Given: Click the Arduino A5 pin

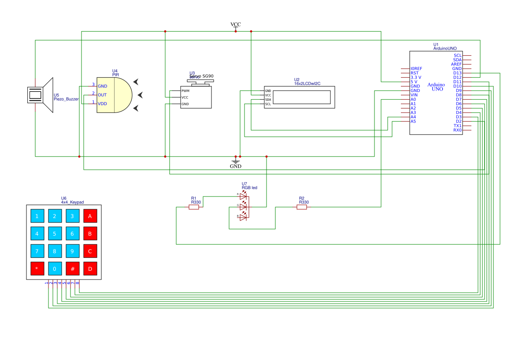Looking at the screenshot, I should [413, 121].
